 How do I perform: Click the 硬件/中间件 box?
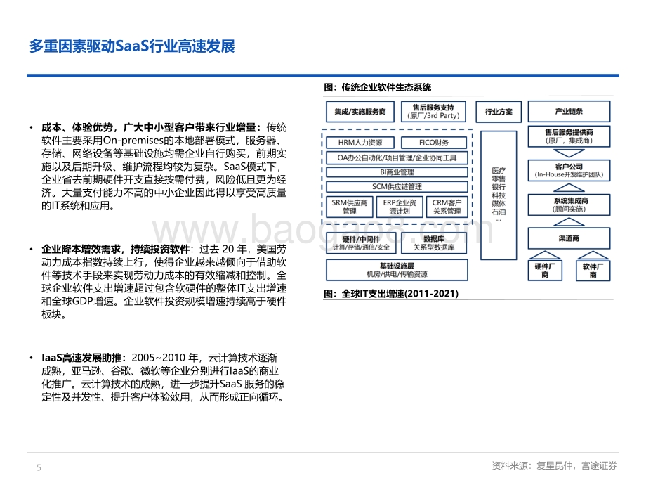click(361, 243)
